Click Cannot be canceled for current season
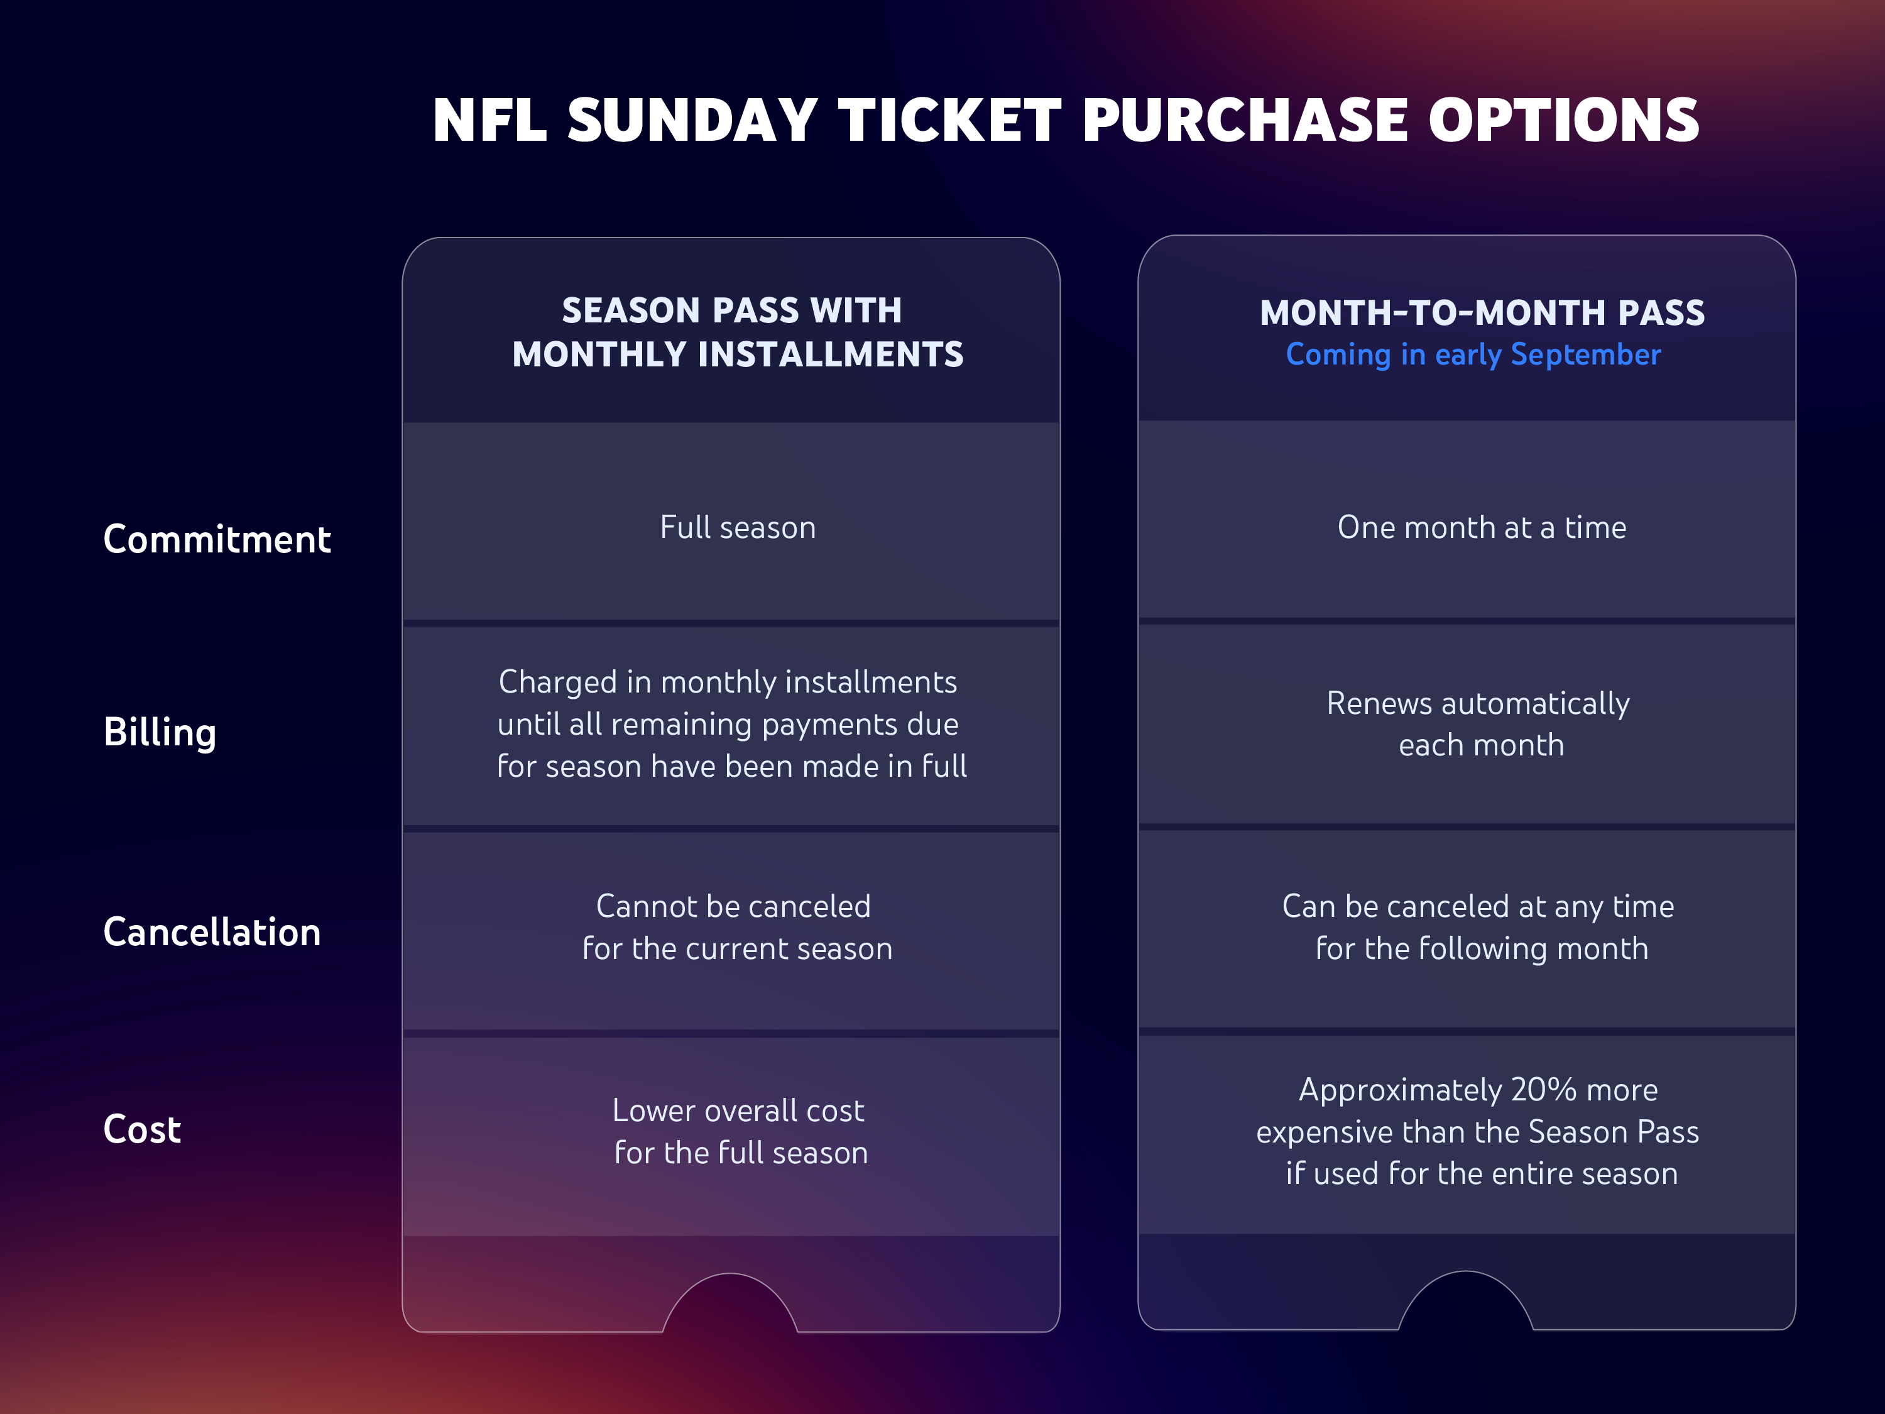Image resolution: width=1885 pixels, height=1414 pixels. [x=735, y=928]
